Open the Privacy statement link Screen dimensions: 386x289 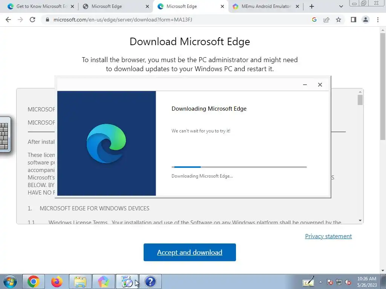pyautogui.click(x=328, y=236)
